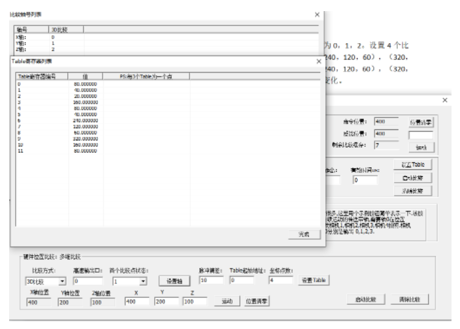This screenshot has height=329, width=460.
Task: Click 启动比较 button in bottom group
Action: coord(365,300)
